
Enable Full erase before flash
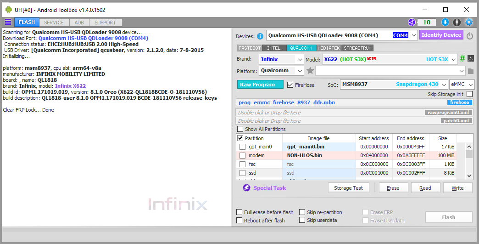pos(240,212)
